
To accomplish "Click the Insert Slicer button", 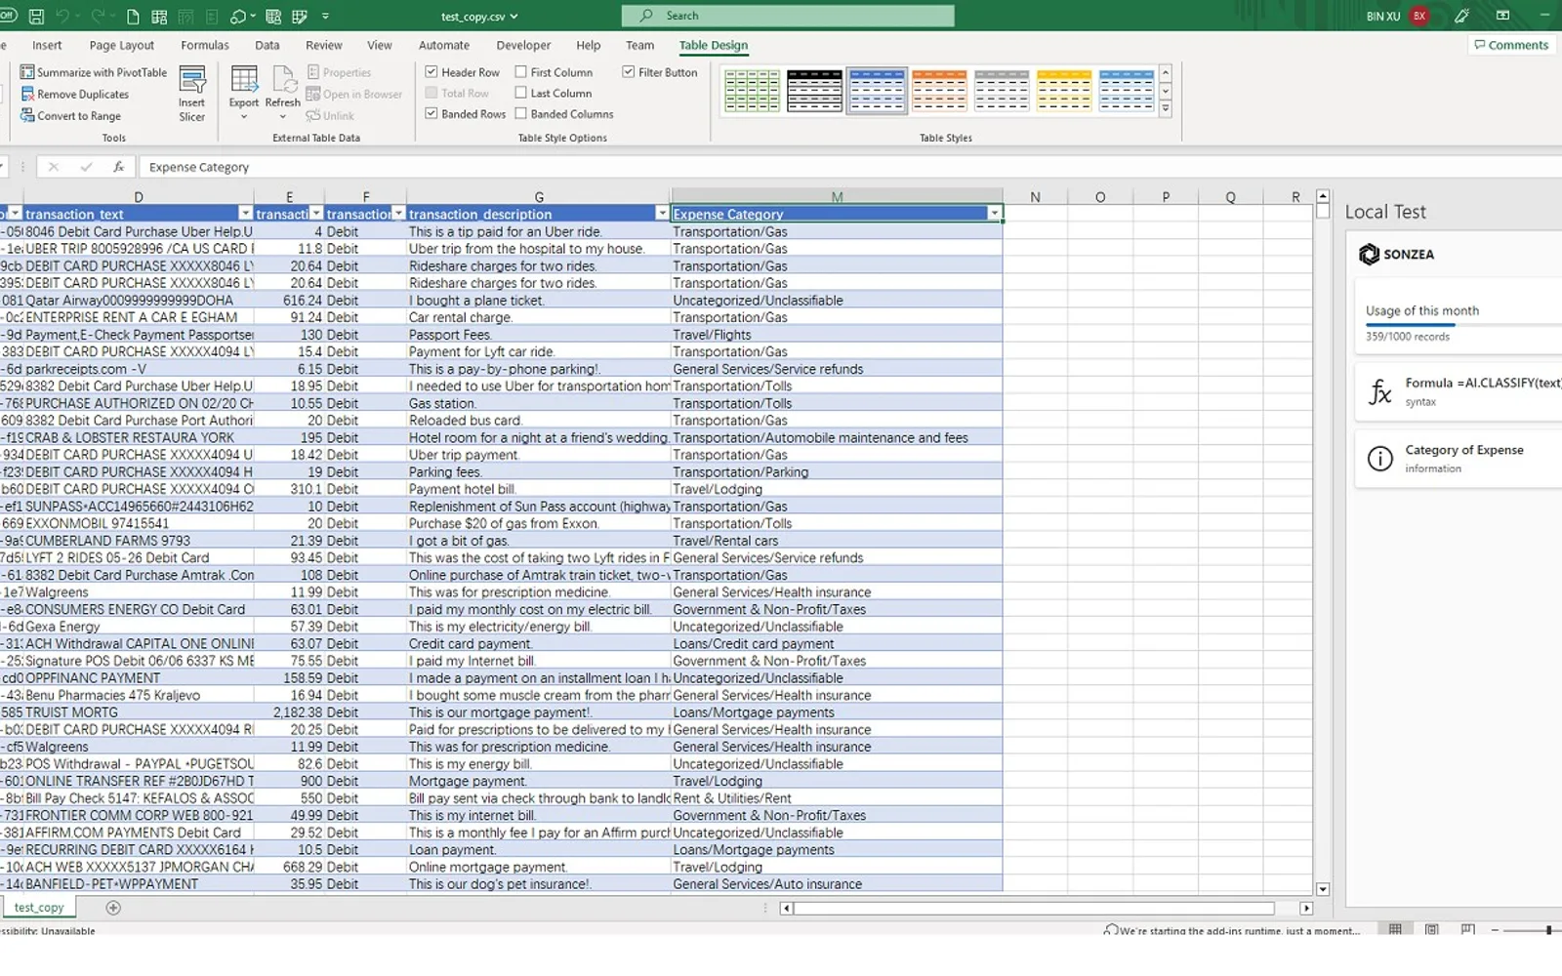I will [192, 95].
